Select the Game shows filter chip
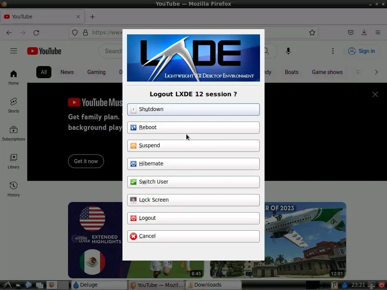Image resolution: width=387 pixels, height=290 pixels. click(x=327, y=72)
